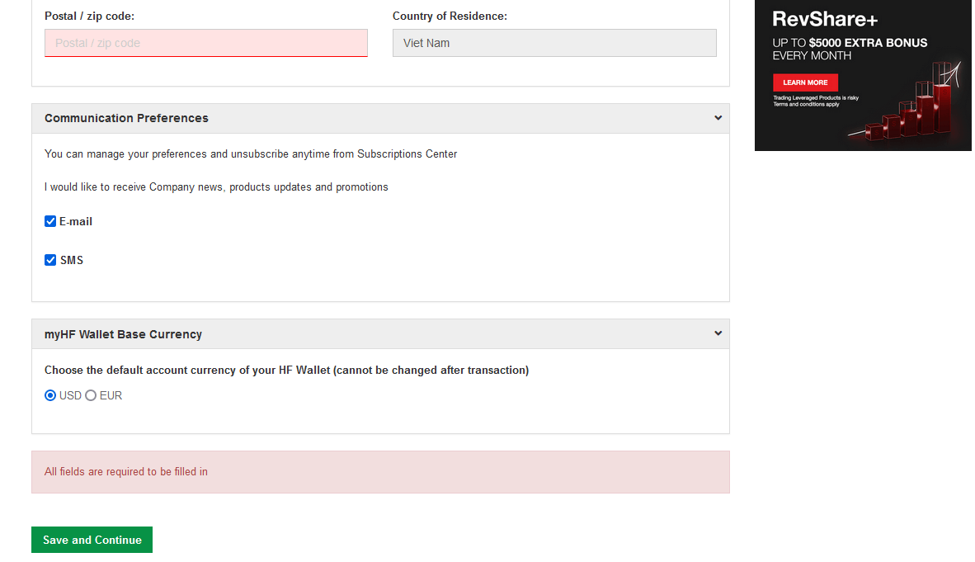
Task: Select the EUR currency radio button
Action: click(x=91, y=396)
